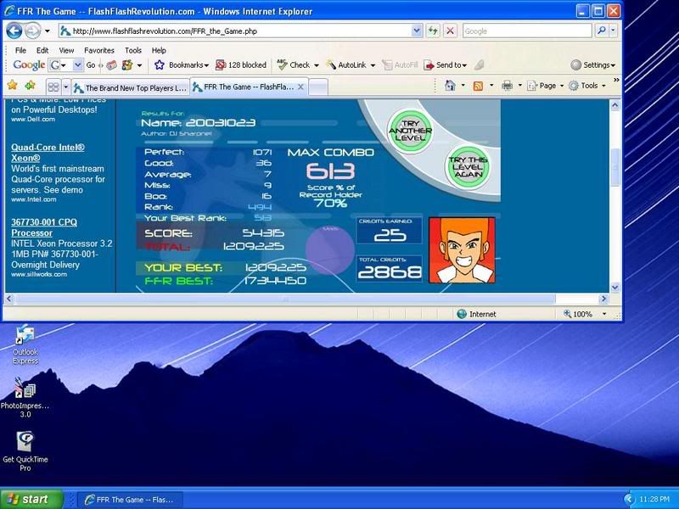Click the PhotoImpression 3.0 desktop icon

coord(25,397)
